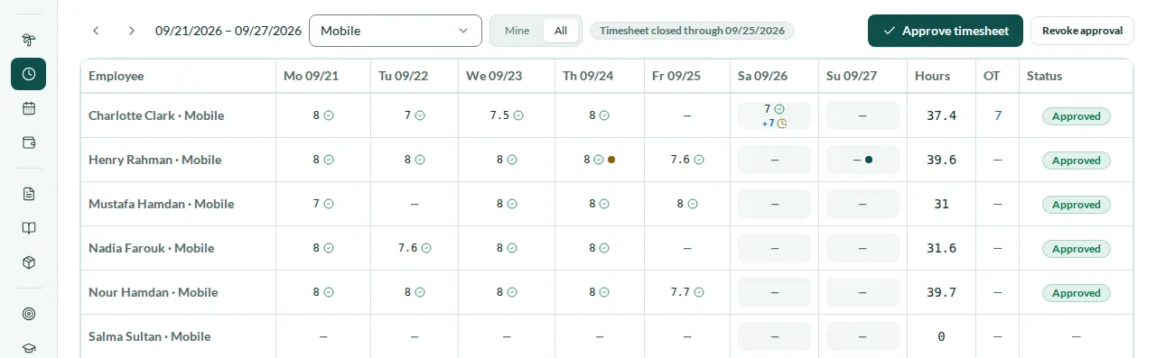
Task: Click Henry Rahman's total hours 39.6
Action: coord(942,160)
